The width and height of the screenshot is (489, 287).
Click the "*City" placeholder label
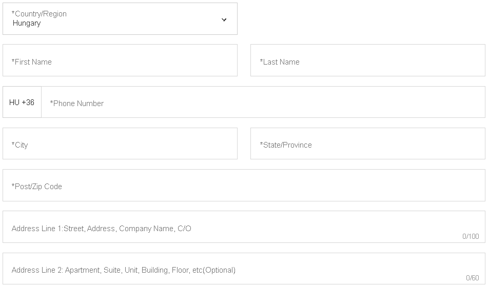[x=20, y=145]
